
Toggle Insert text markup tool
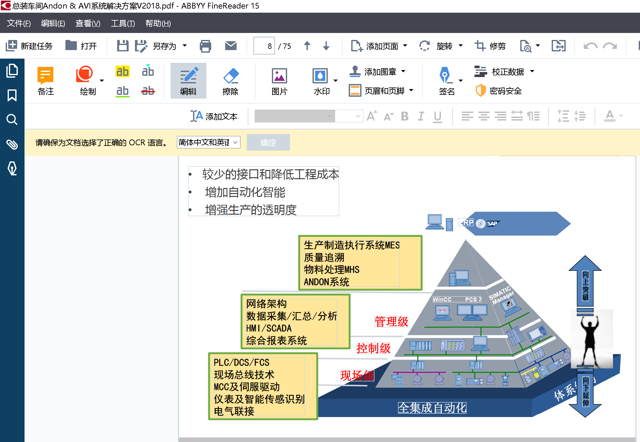(x=148, y=71)
